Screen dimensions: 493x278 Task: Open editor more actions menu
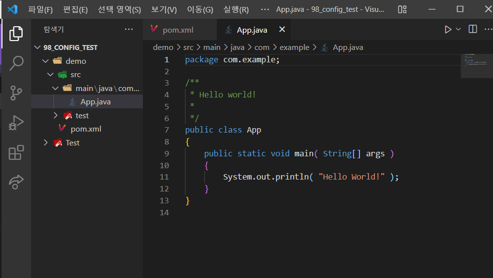(x=488, y=29)
